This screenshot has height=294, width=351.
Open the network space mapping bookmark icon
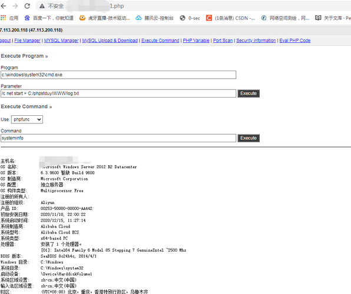click(x=264, y=18)
